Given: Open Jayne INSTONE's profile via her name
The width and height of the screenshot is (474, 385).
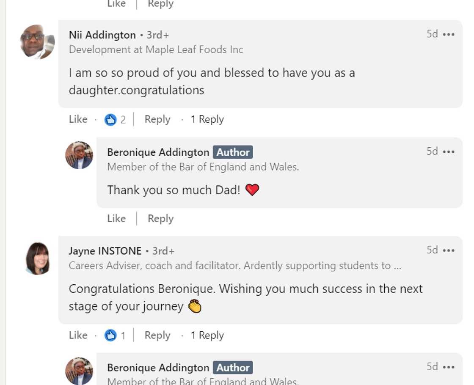Looking at the screenshot, I should point(105,250).
